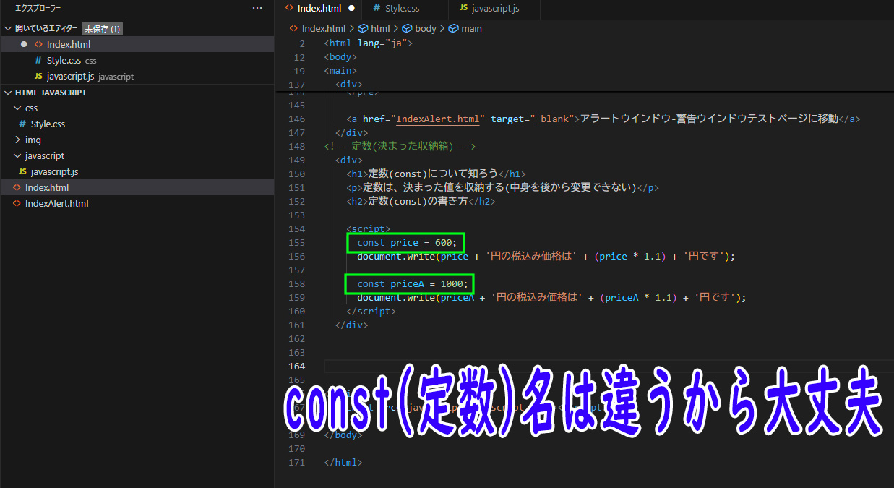Click the main breadcrumb segment
The image size is (894, 488).
point(471,29)
